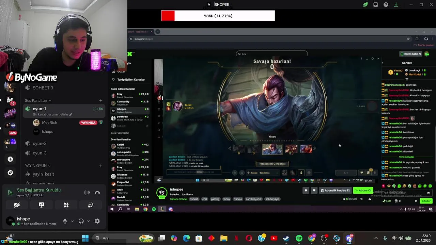Open MeeRich's live stream via YAYINDA badge

click(88, 122)
